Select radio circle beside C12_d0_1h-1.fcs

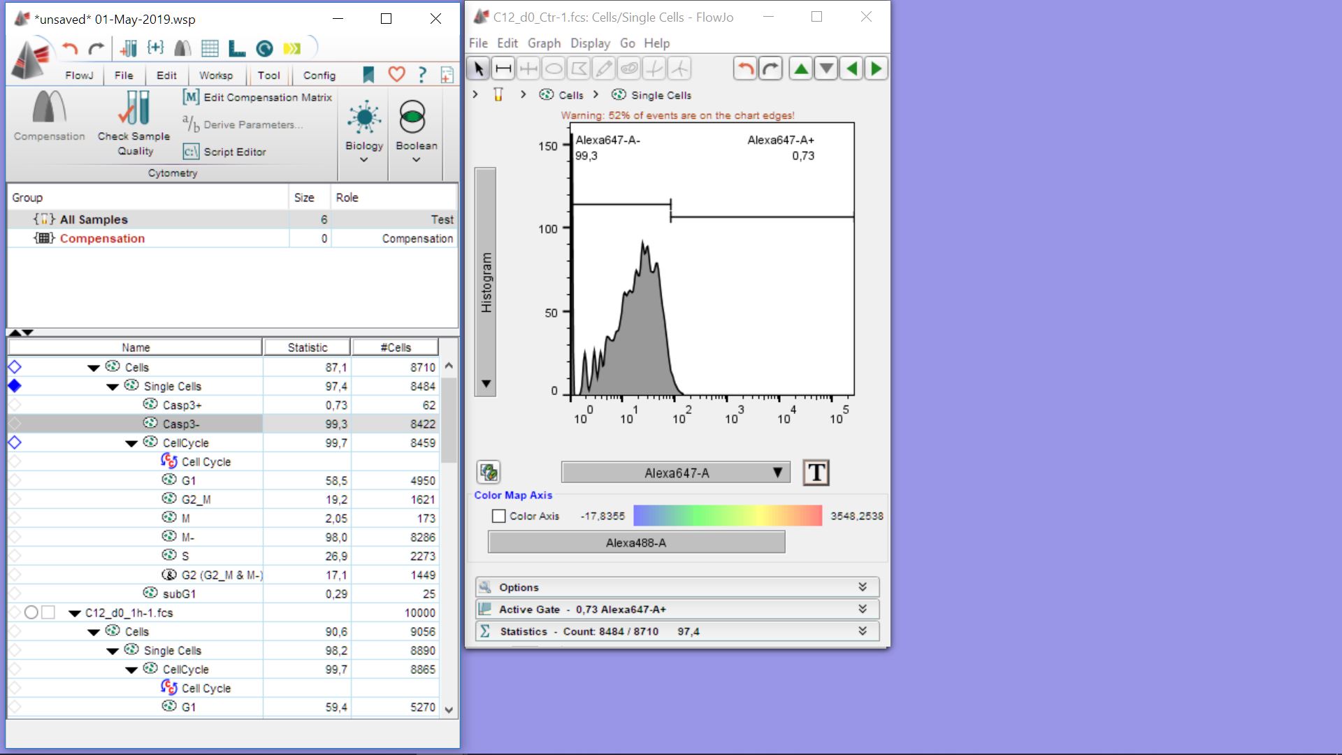pyautogui.click(x=31, y=612)
